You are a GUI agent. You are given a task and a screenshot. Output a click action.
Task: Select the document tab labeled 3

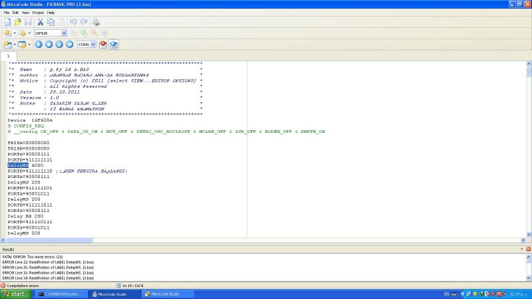point(8,56)
